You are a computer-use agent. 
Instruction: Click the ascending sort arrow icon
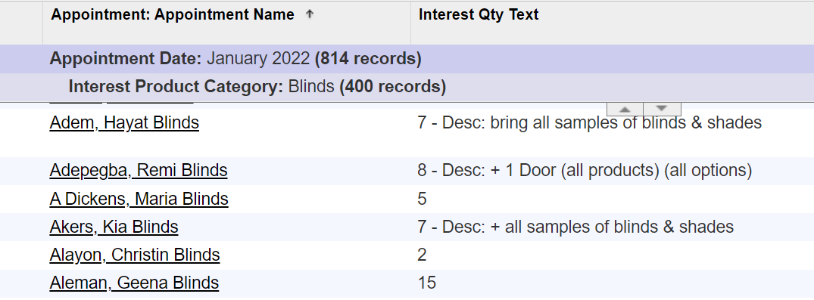[x=310, y=14]
